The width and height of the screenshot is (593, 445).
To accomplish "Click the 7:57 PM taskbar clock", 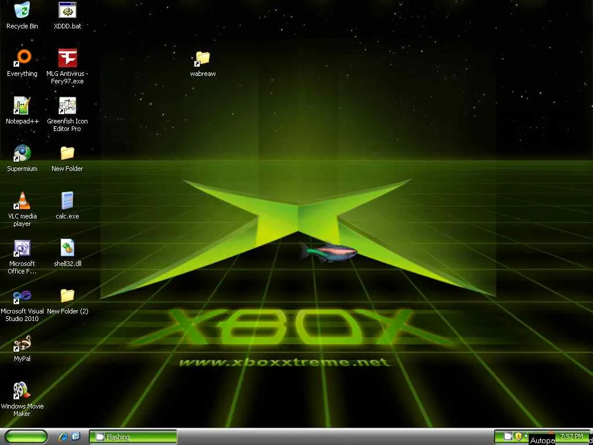I will tap(572, 436).
